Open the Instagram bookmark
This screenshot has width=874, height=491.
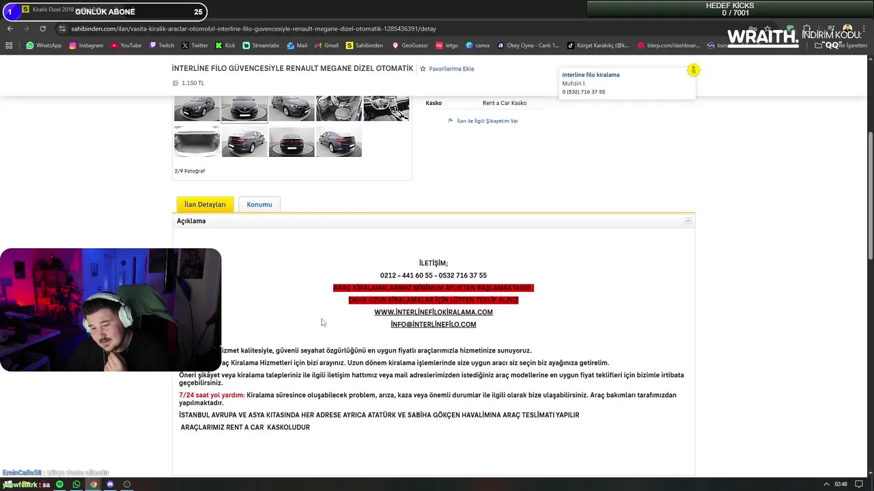(x=86, y=46)
